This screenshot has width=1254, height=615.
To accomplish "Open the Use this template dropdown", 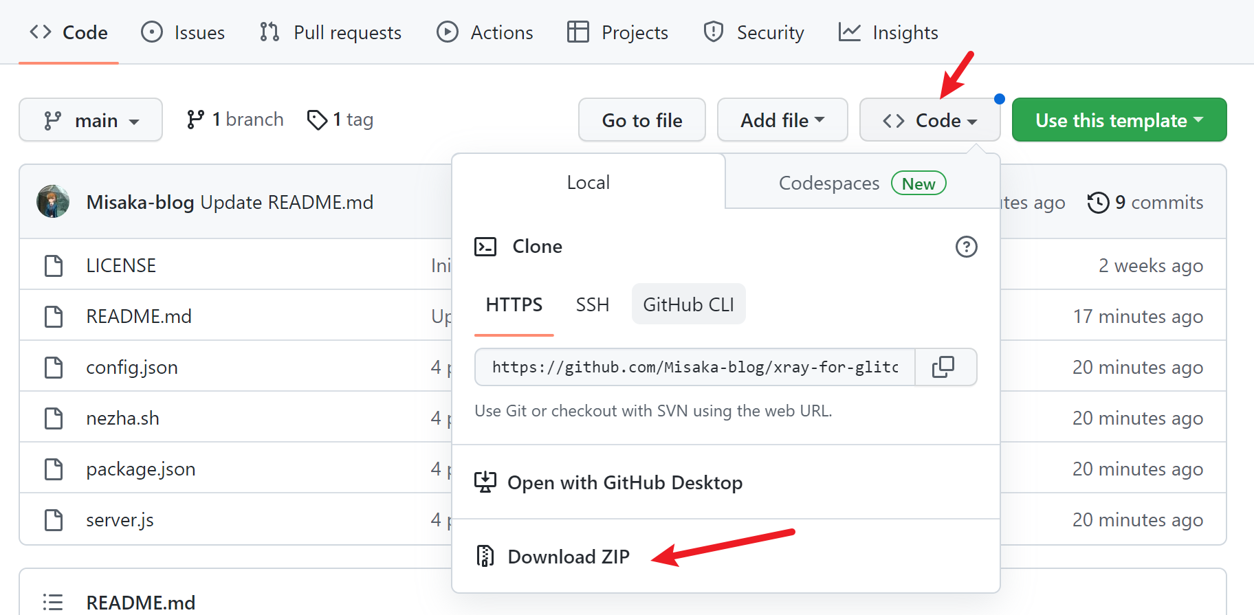I will [x=1119, y=120].
